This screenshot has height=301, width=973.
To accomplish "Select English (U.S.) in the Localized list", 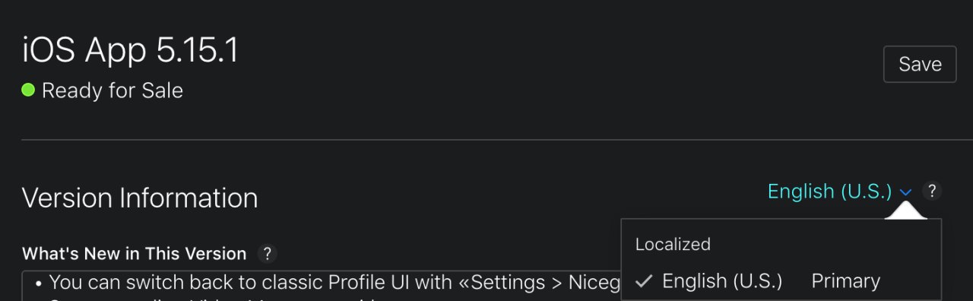I will tap(722, 281).
